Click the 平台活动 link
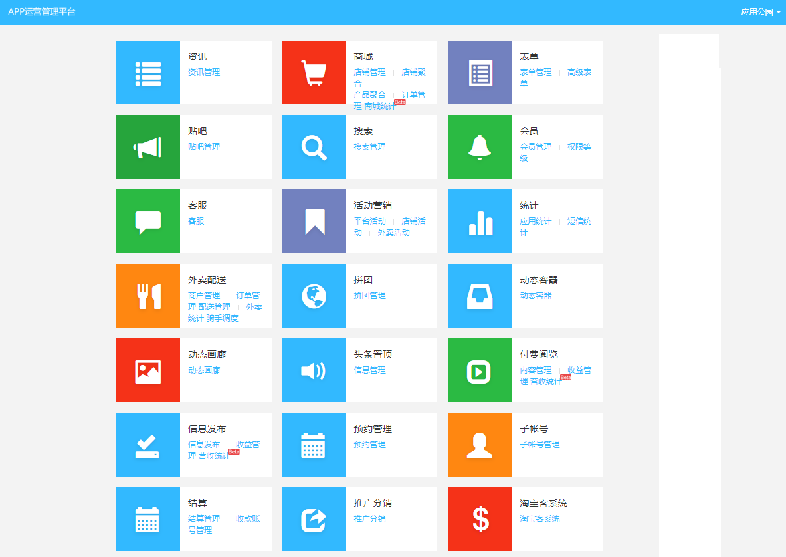 [x=369, y=221]
